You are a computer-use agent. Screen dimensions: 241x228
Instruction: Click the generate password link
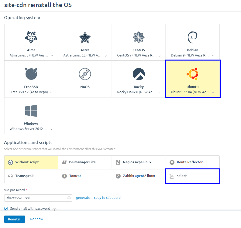[83, 198]
